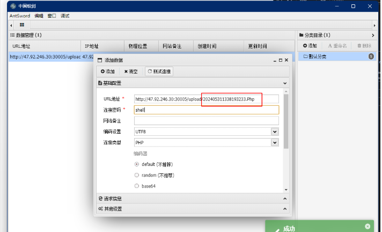Click the 清空 button

131,71
